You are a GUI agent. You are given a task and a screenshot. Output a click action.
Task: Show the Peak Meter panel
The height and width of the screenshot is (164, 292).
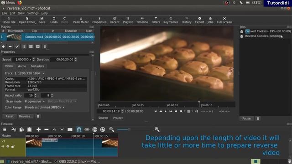pos(81,20)
